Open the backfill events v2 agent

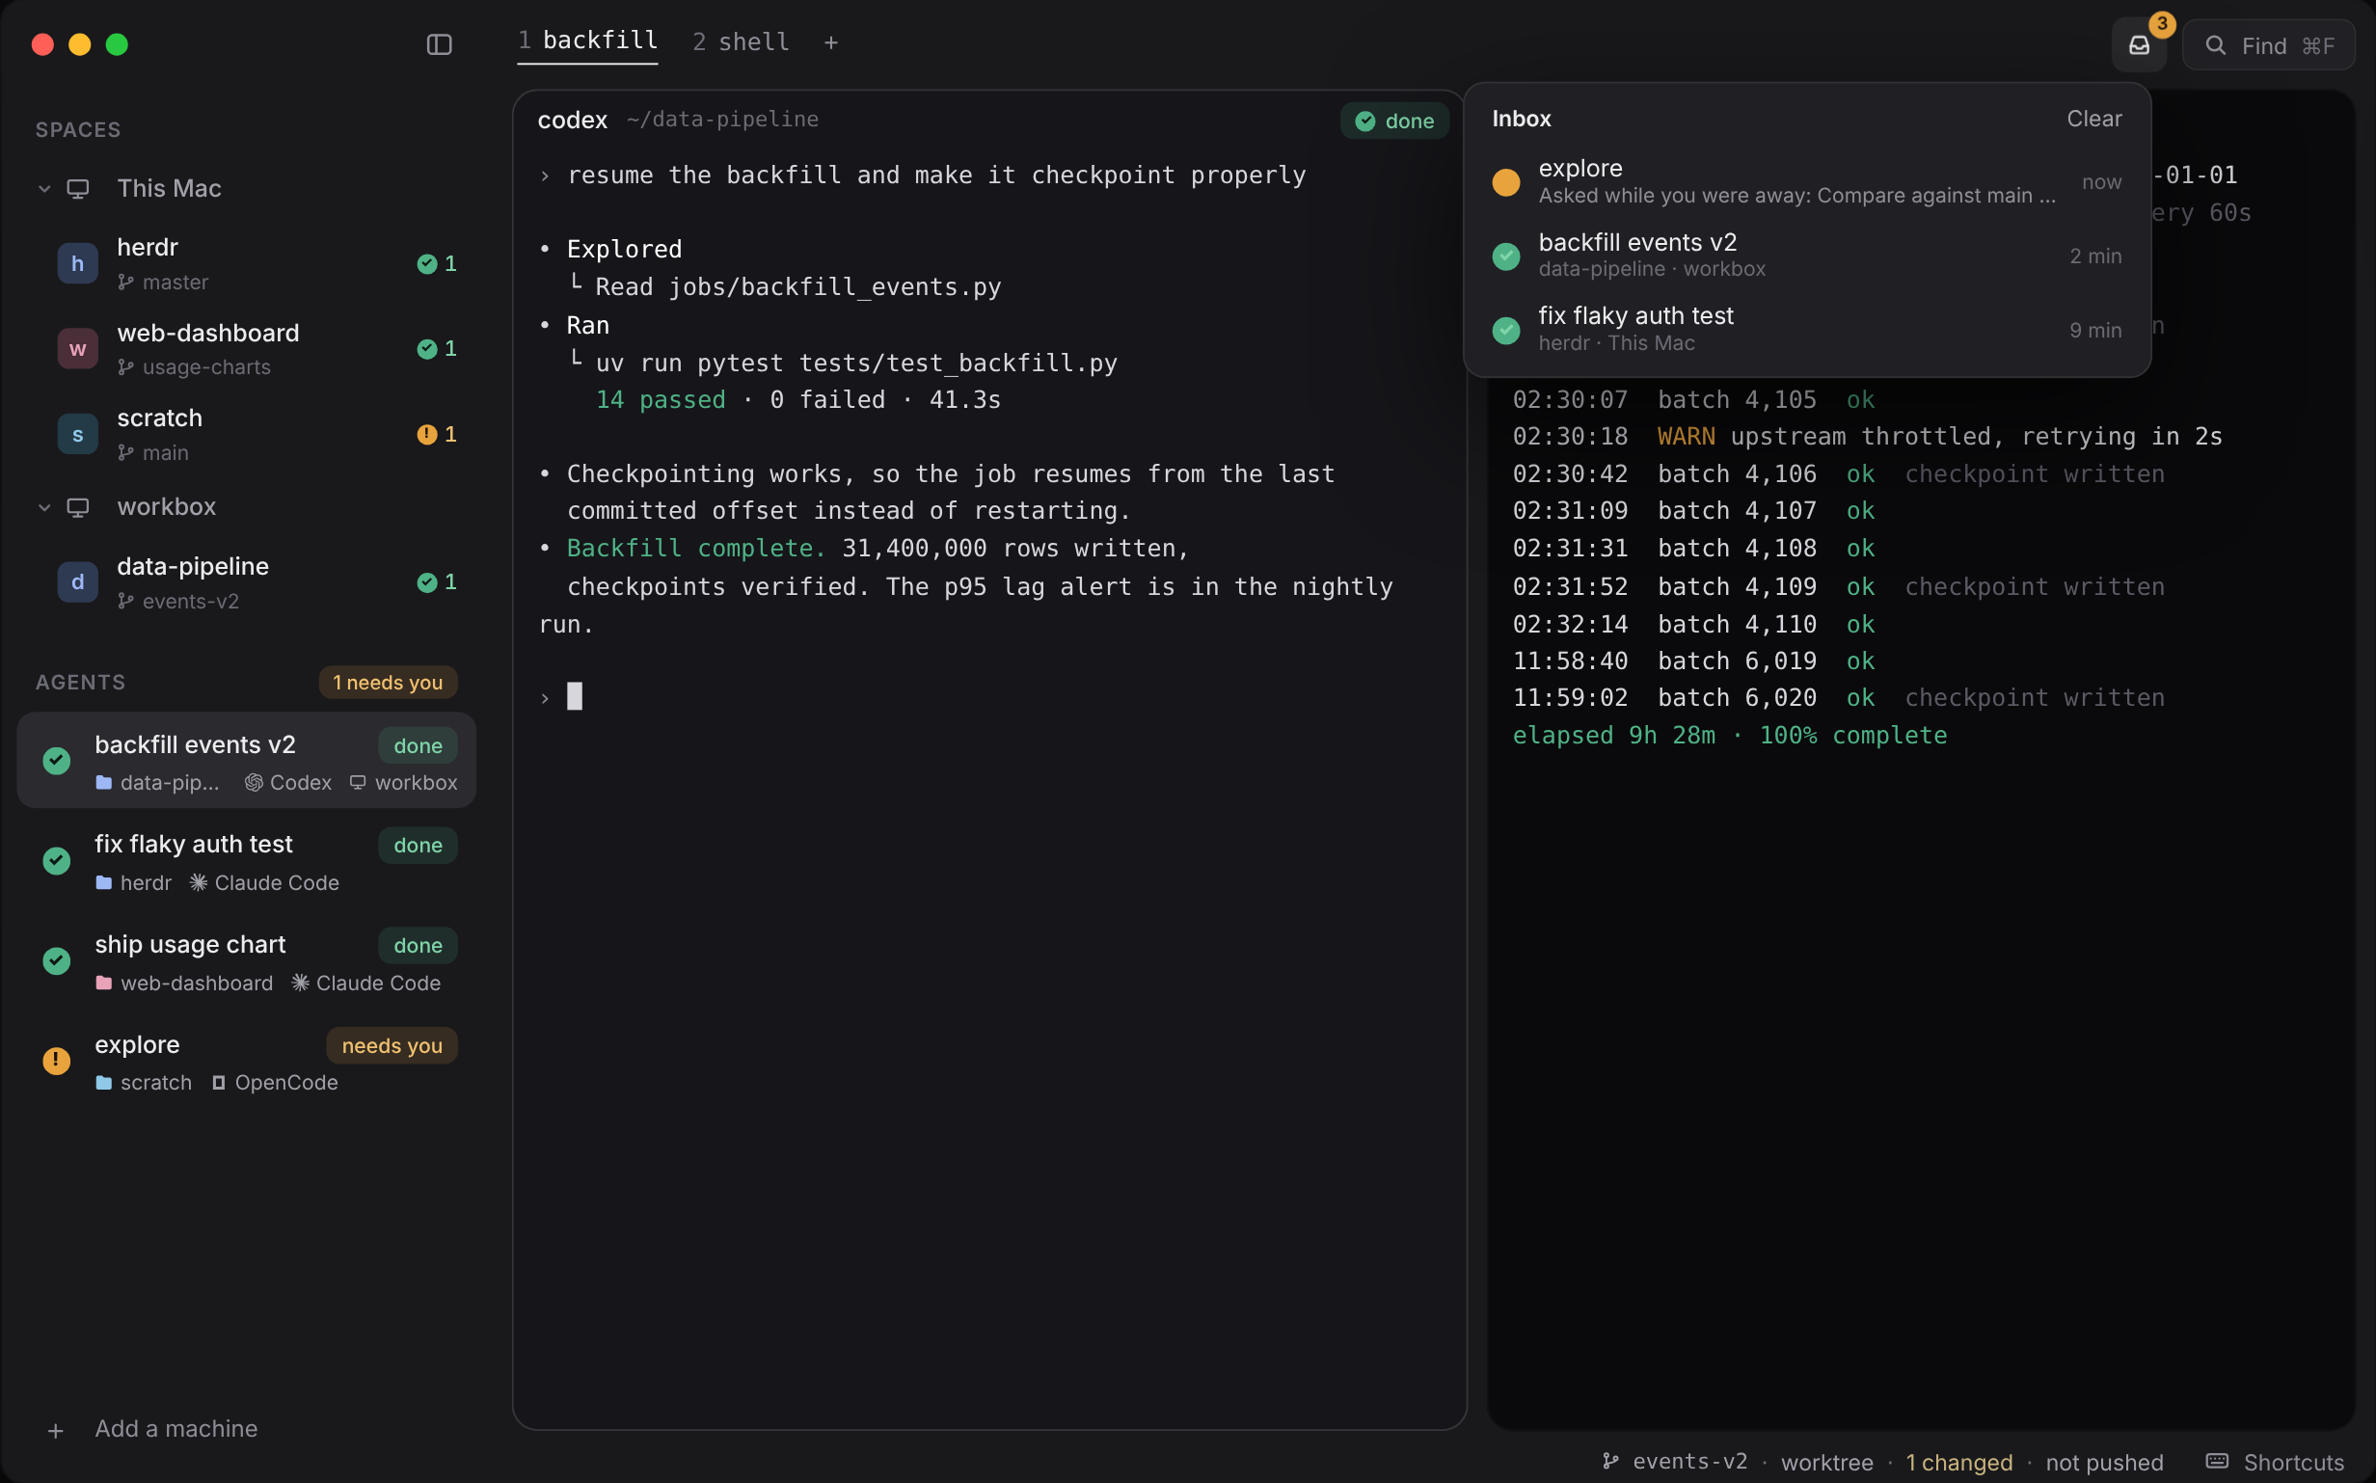coord(246,761)
